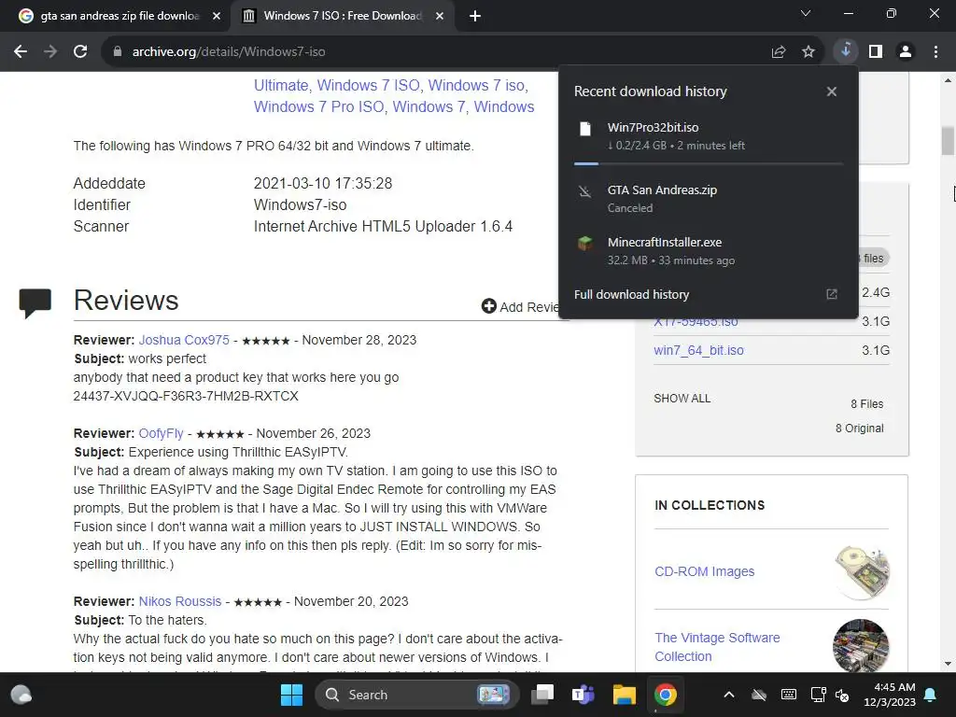Download the win7_64_bit.iso file

[x=698, y=351]
